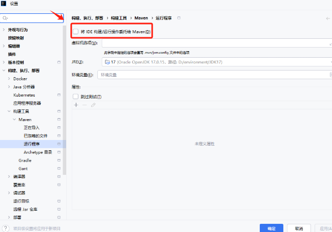Image resolution: width=332 pixels, height=232 pixels.
Task: Select Gant settings item
Action: (x=23, y=169)
